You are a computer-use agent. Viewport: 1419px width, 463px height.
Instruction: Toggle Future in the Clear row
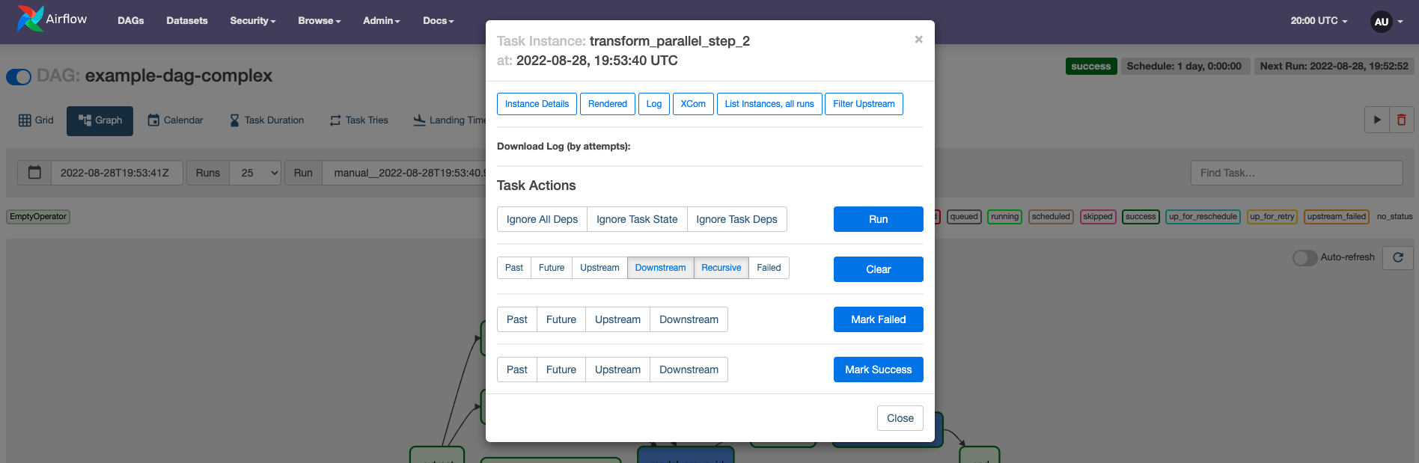tap(552, 268)
